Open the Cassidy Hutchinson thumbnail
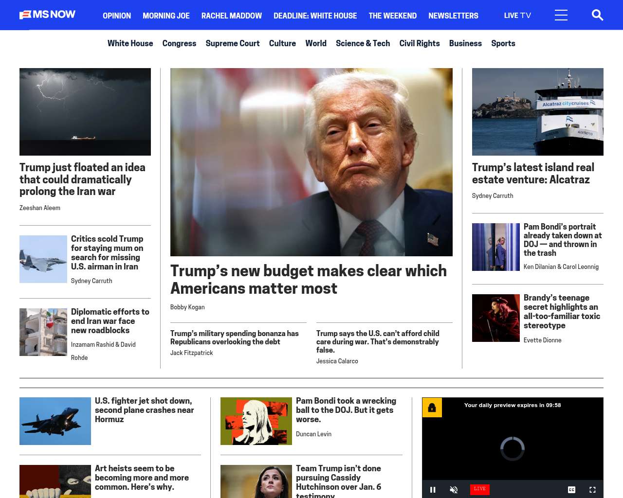Screen dimensions: 623x498 [x=256, y=481]
